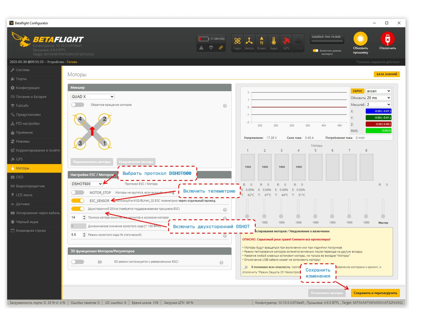425x312 pixels.
Task: Open Чёрный ящик tab
Action: (34, 222)
